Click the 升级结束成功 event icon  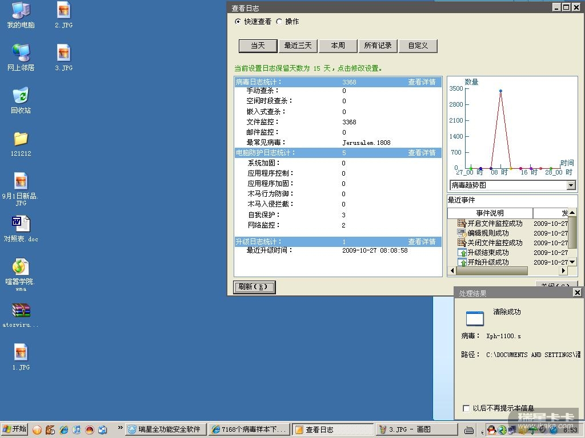pos(462,253)
